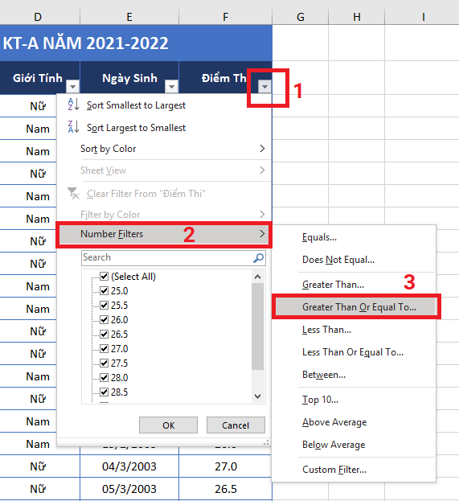Click the score cell 26.5 in bottom row
Image resolution: width=459 pixels, height=501 pixels.
[226, 489]
